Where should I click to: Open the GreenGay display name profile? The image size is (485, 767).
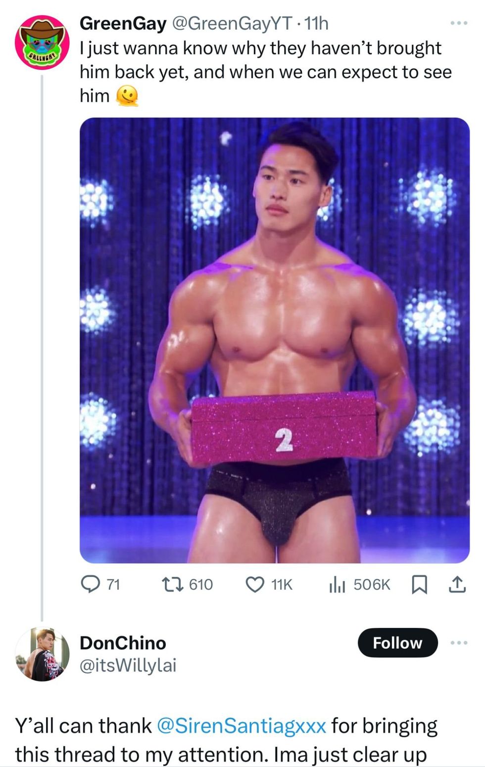123,23
